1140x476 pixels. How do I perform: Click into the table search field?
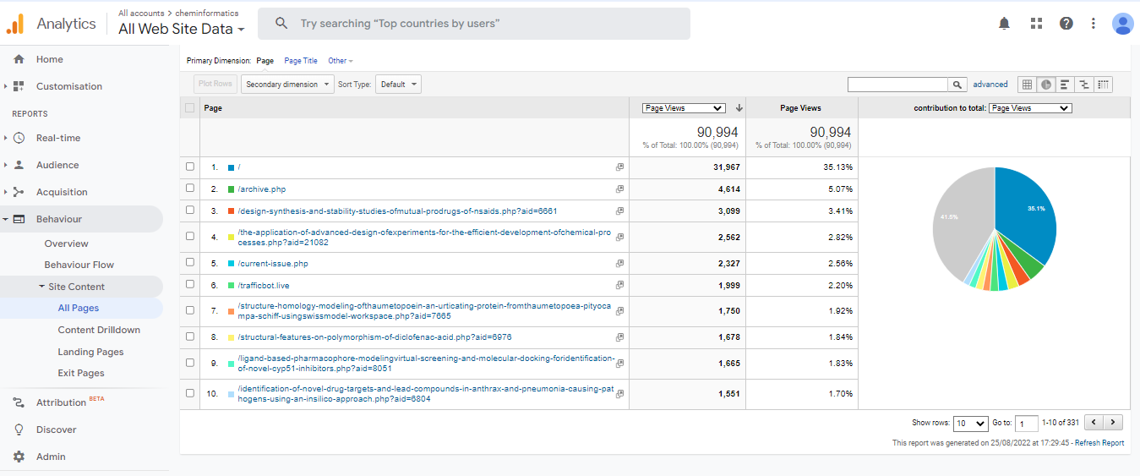[x=897, y=85]
